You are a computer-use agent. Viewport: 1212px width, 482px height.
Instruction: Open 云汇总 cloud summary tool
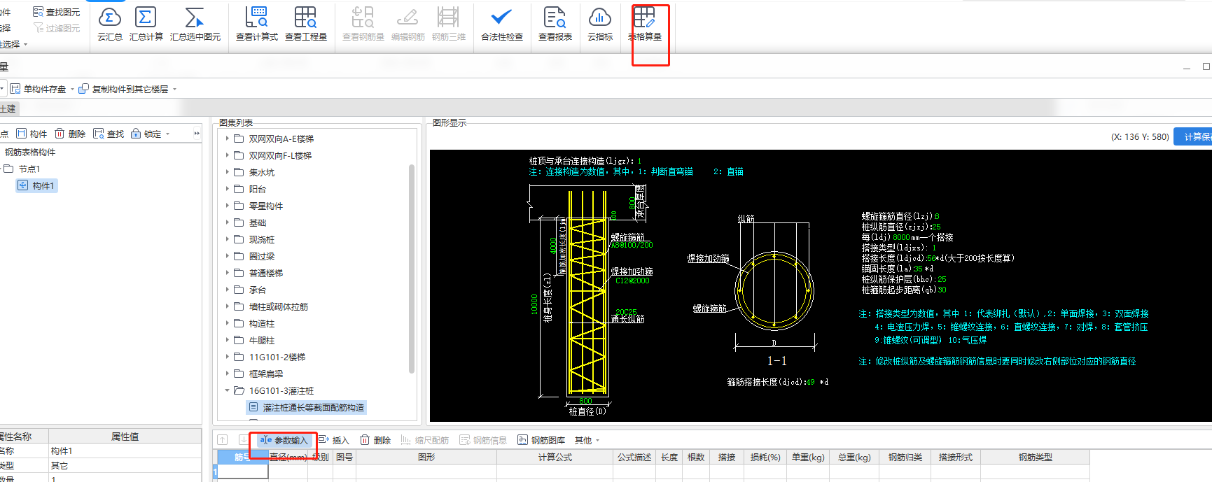(109, 24)
